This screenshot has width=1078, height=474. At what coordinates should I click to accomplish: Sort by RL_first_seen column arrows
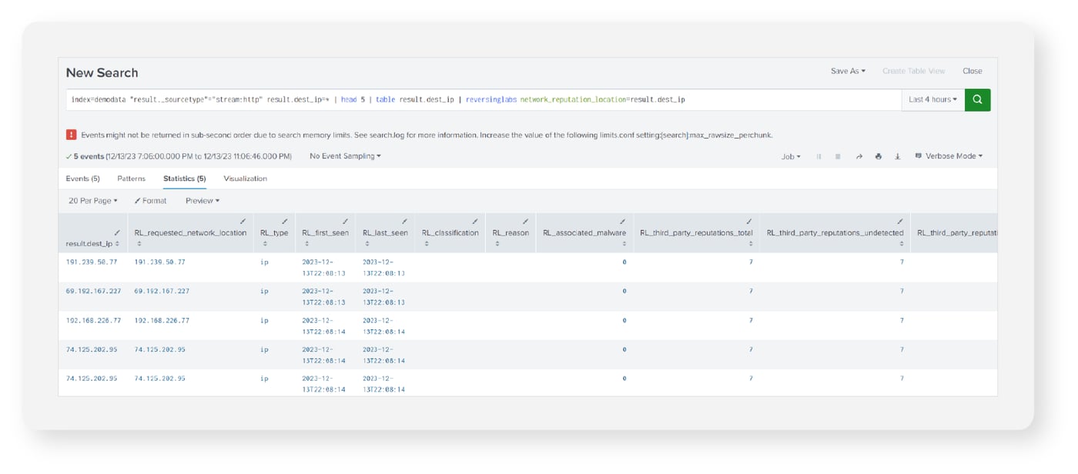point(306,244)
